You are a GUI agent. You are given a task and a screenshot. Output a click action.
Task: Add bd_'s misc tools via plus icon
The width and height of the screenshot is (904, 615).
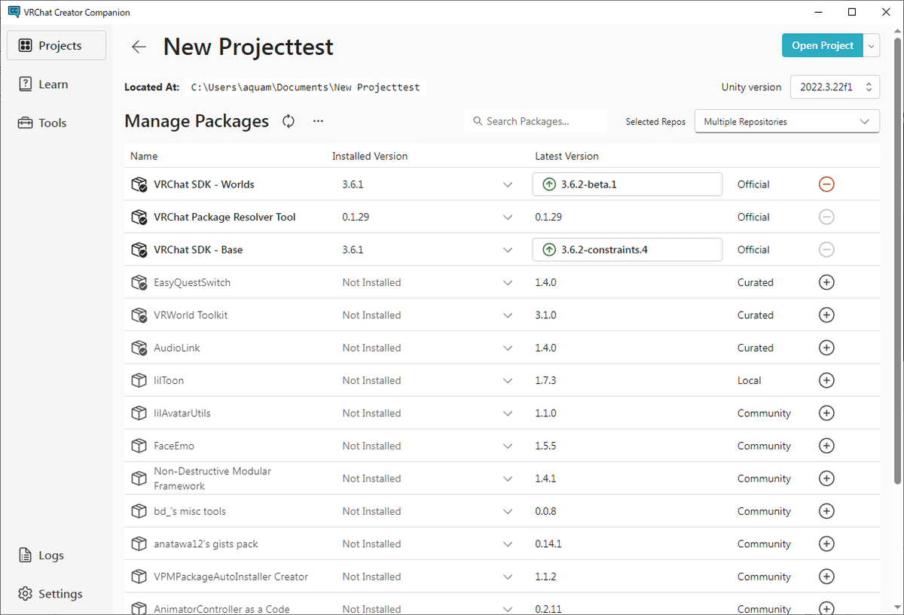coord(826,511)
